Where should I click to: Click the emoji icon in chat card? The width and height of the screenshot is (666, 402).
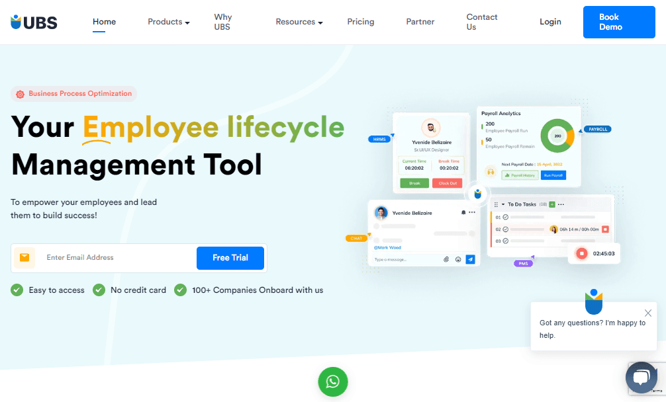(458, 259)
